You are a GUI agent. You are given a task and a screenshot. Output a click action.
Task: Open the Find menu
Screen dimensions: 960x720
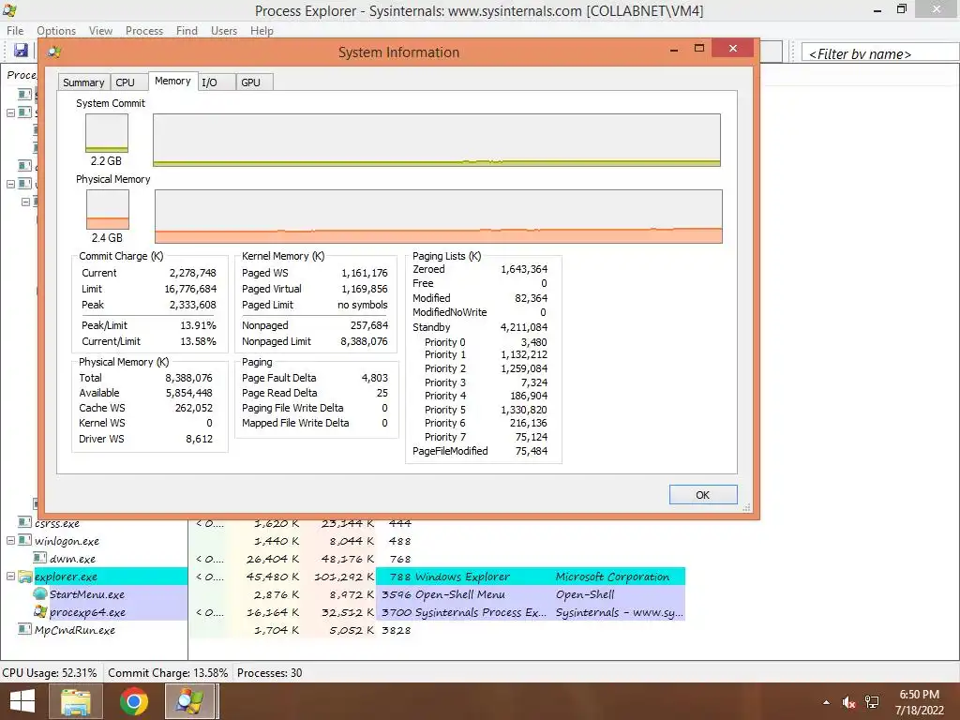(187, 31)
